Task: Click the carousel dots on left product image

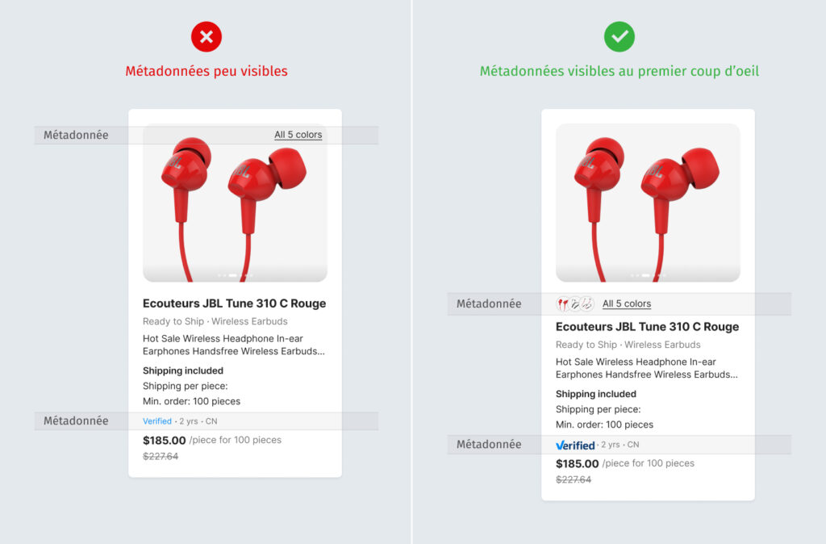Action: [x=235, y=275]
